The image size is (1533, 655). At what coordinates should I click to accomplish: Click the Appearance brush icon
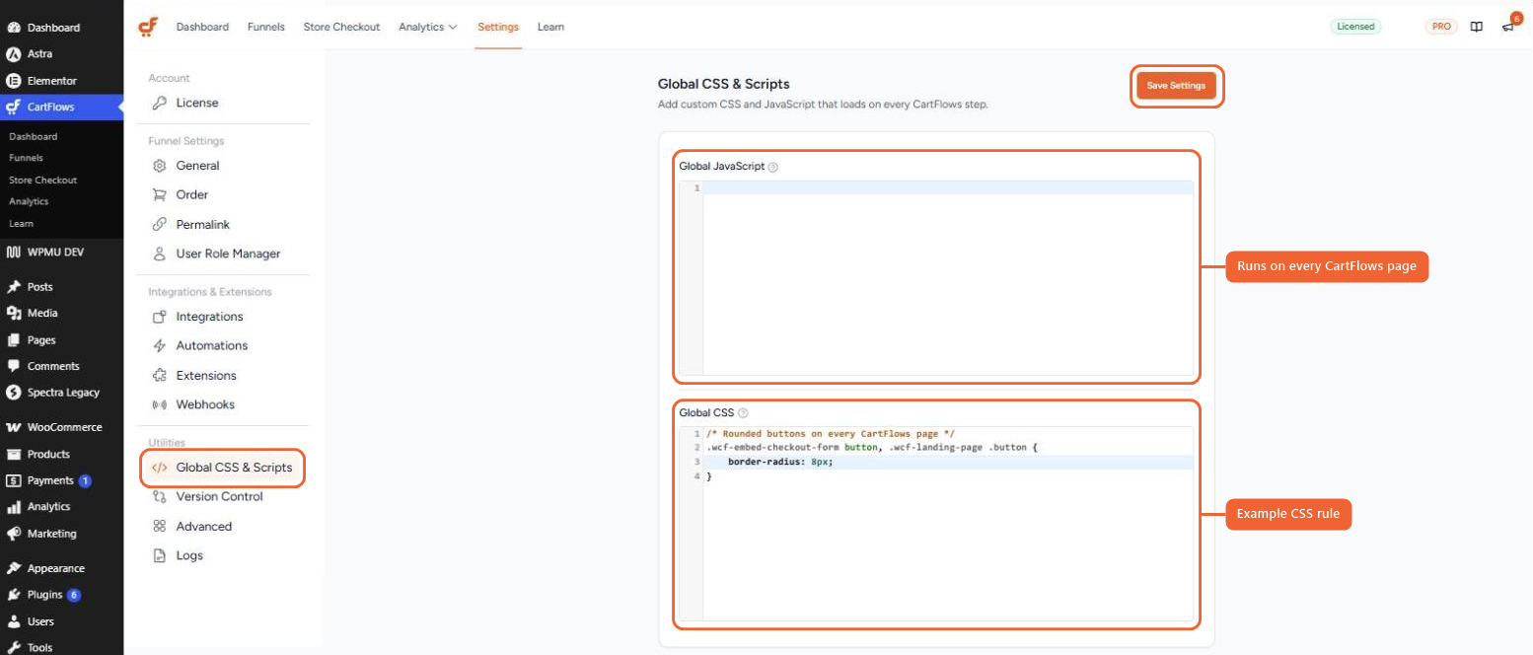(x=14, y=568)
